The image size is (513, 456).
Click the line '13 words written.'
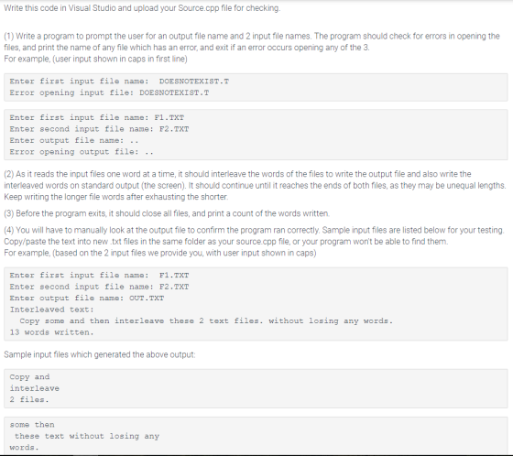(51, 332)
